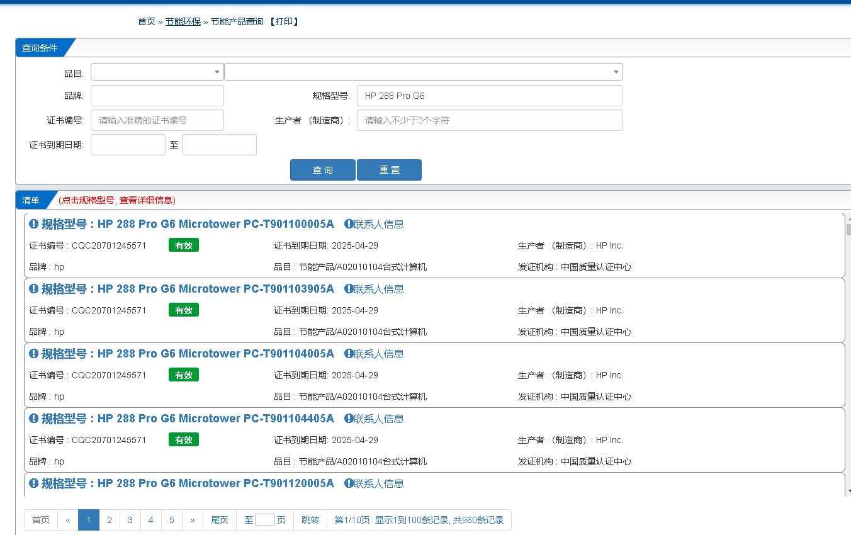
Task: Select page 4 in pagination
Action: tap(150, 520)
